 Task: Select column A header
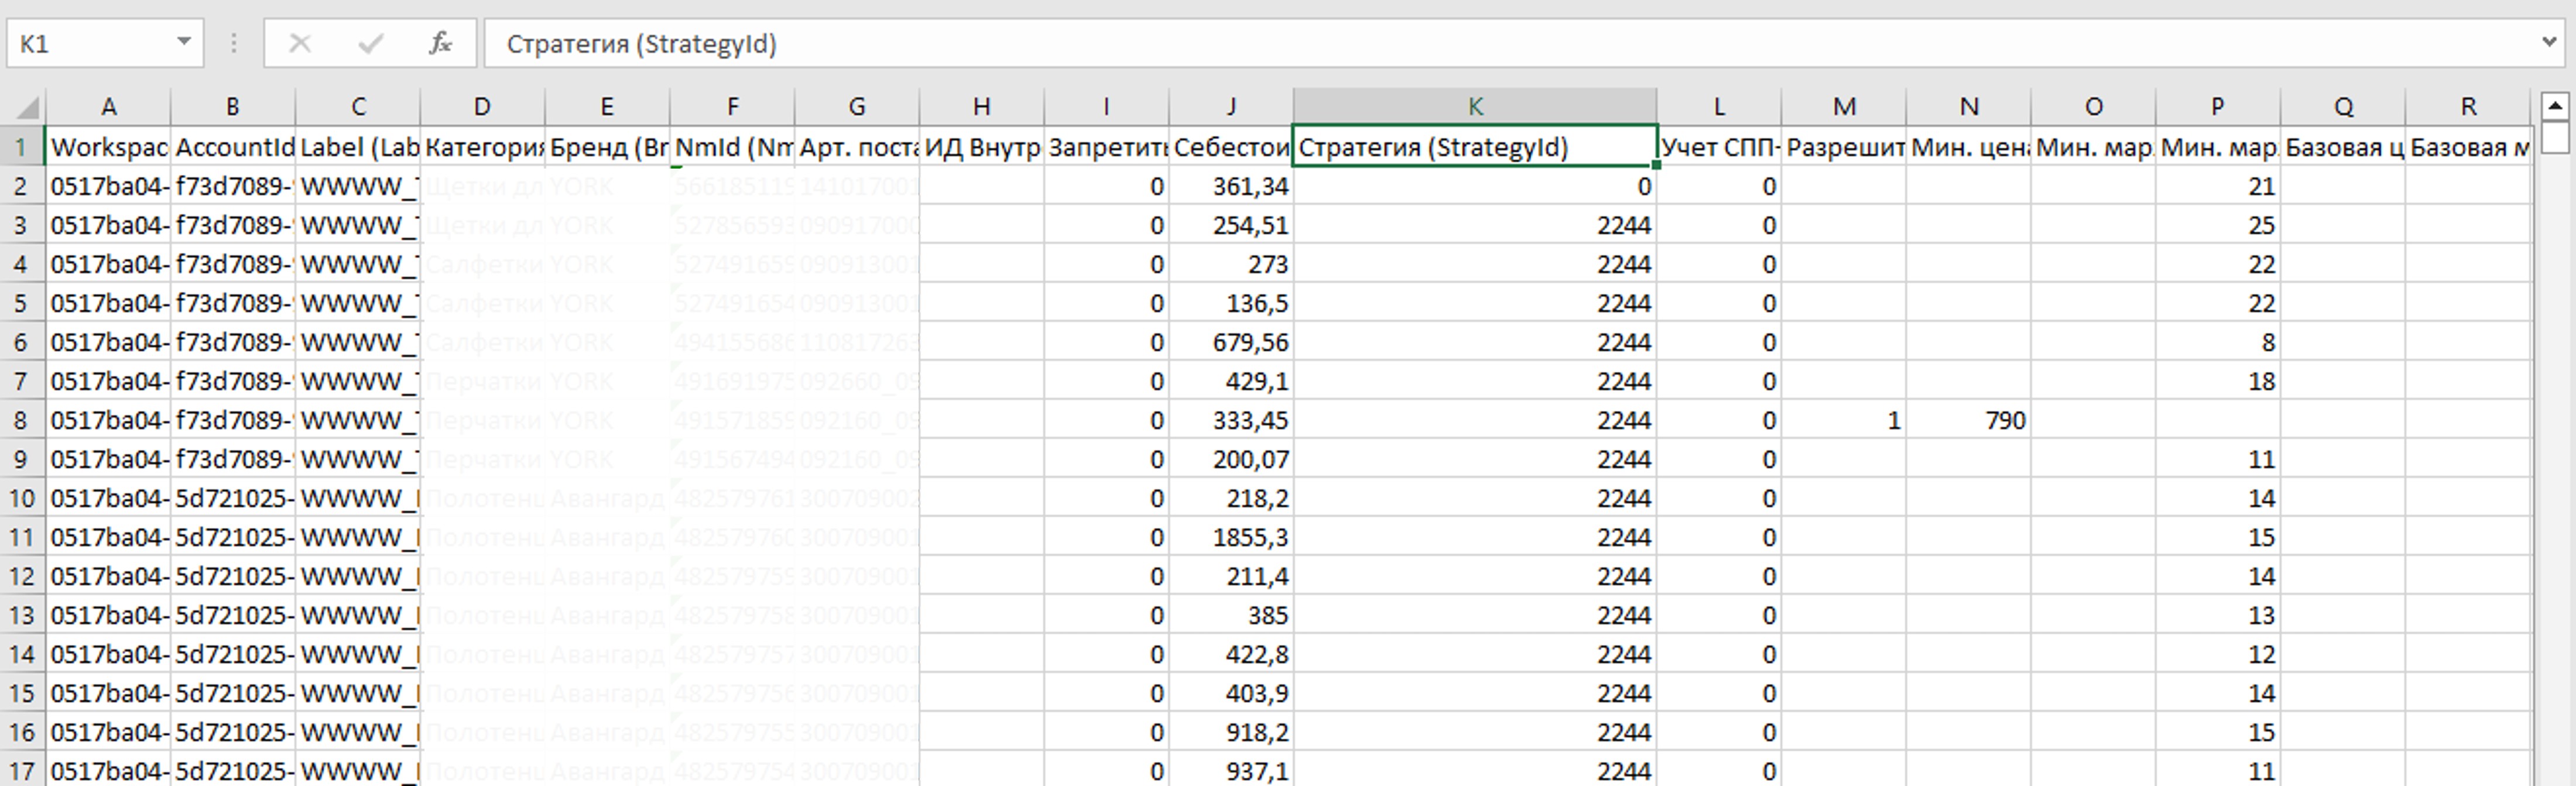point(108,106)
